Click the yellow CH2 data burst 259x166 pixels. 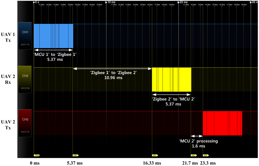coord(172,80)
